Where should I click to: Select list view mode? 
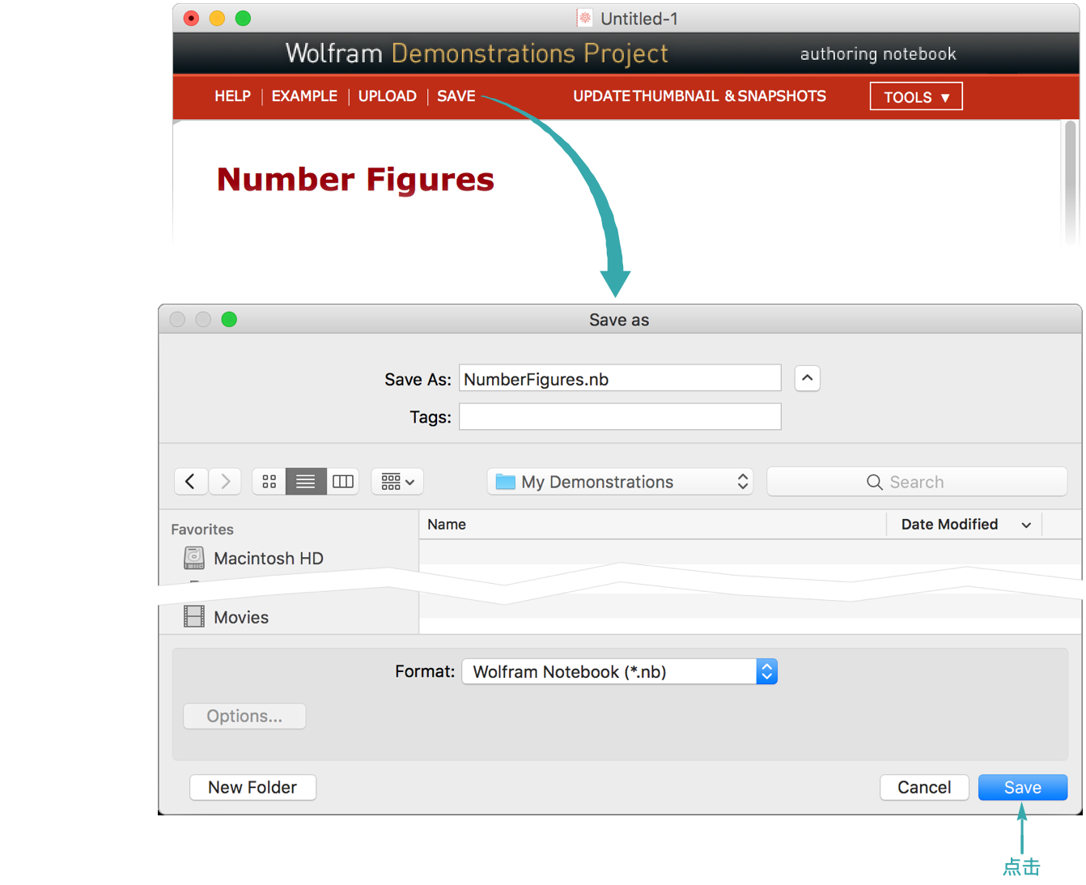pyautogui.click(x=306, y=482)
